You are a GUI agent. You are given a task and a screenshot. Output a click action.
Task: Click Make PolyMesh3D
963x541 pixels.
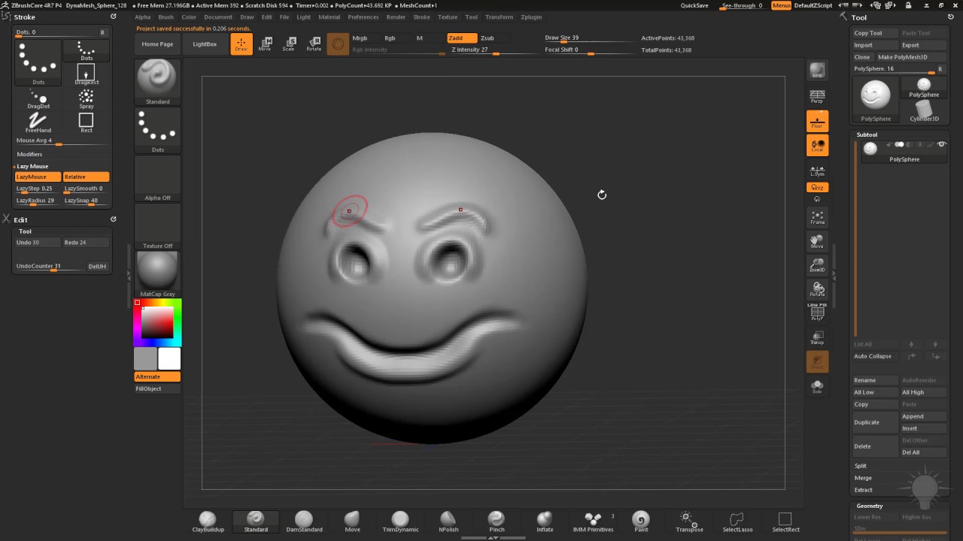coord(903,57)
